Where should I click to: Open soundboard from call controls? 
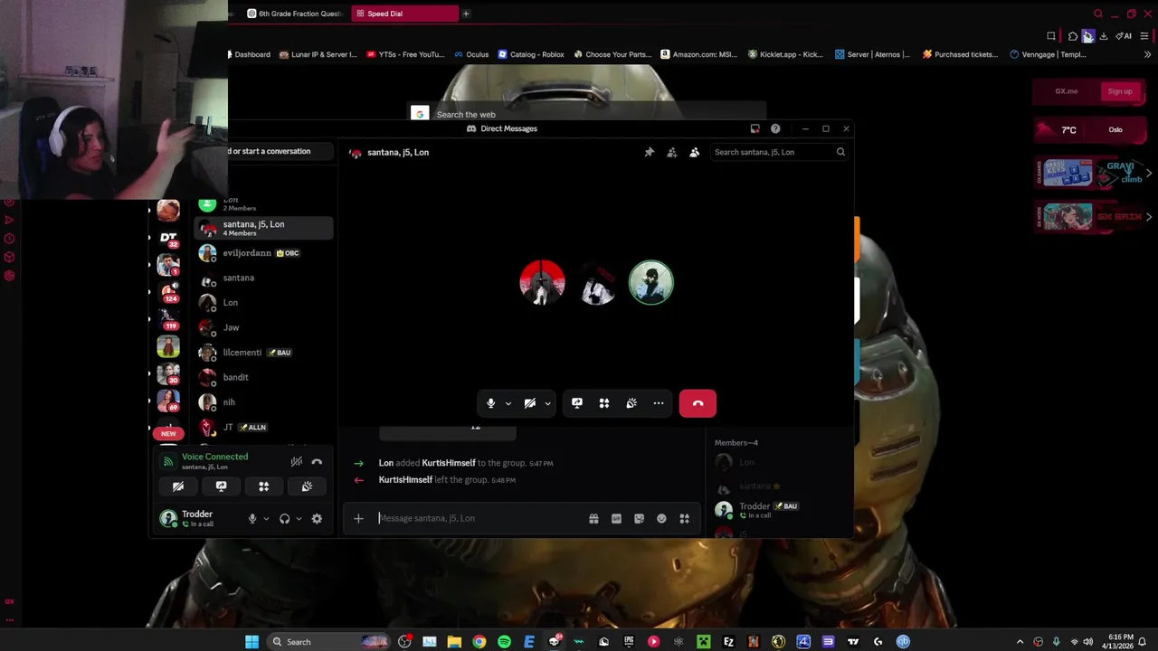[631, 403]
